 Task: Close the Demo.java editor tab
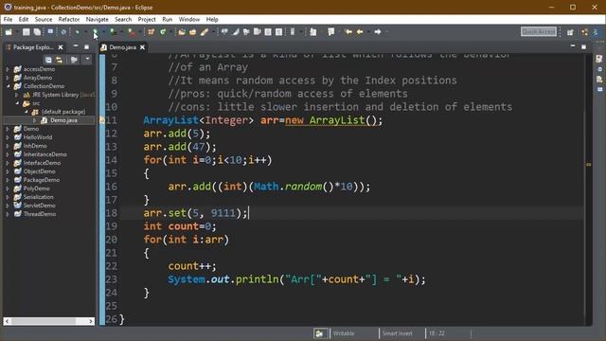point(142,47)
